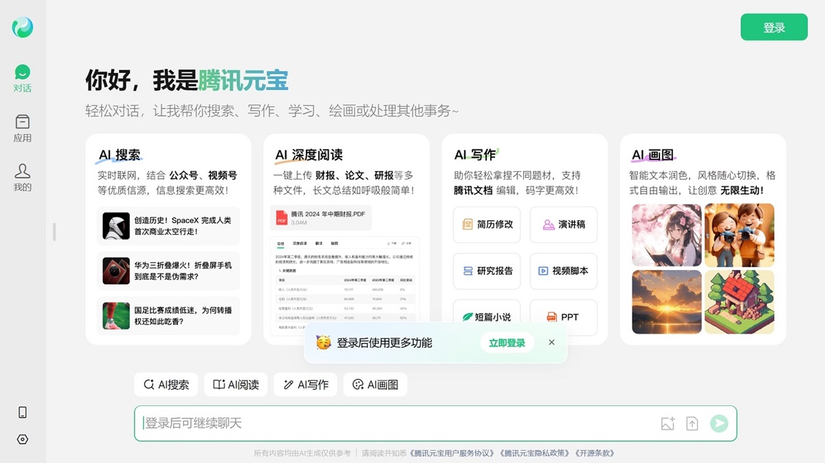825x463 pixels.
Task: Select the AI画图 mode chip
Action: 375,385
